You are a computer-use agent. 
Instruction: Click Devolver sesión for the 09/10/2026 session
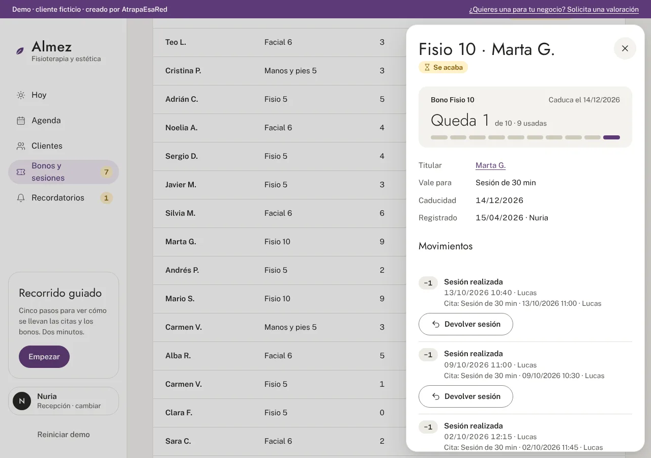click(x=466, y=396)
